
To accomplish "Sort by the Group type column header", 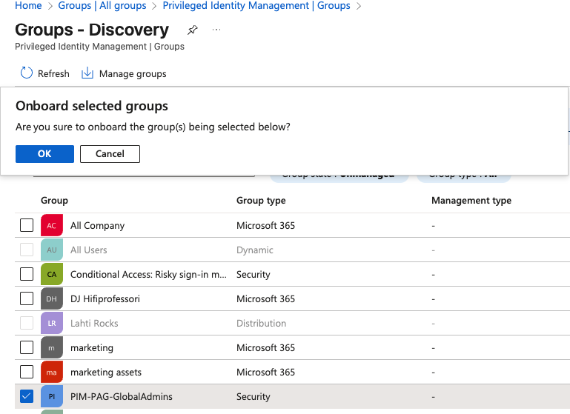I will [x=261, y=201].
